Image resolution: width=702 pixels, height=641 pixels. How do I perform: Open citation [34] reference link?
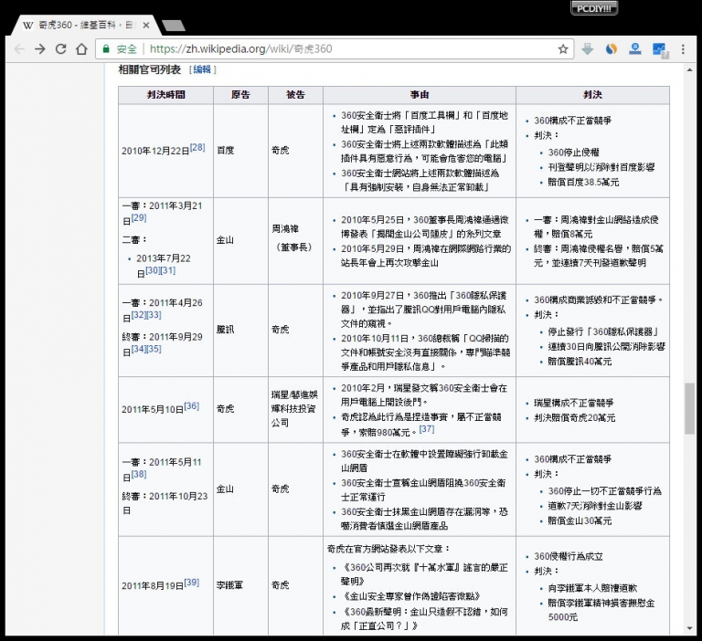click(x=138, y=349)
